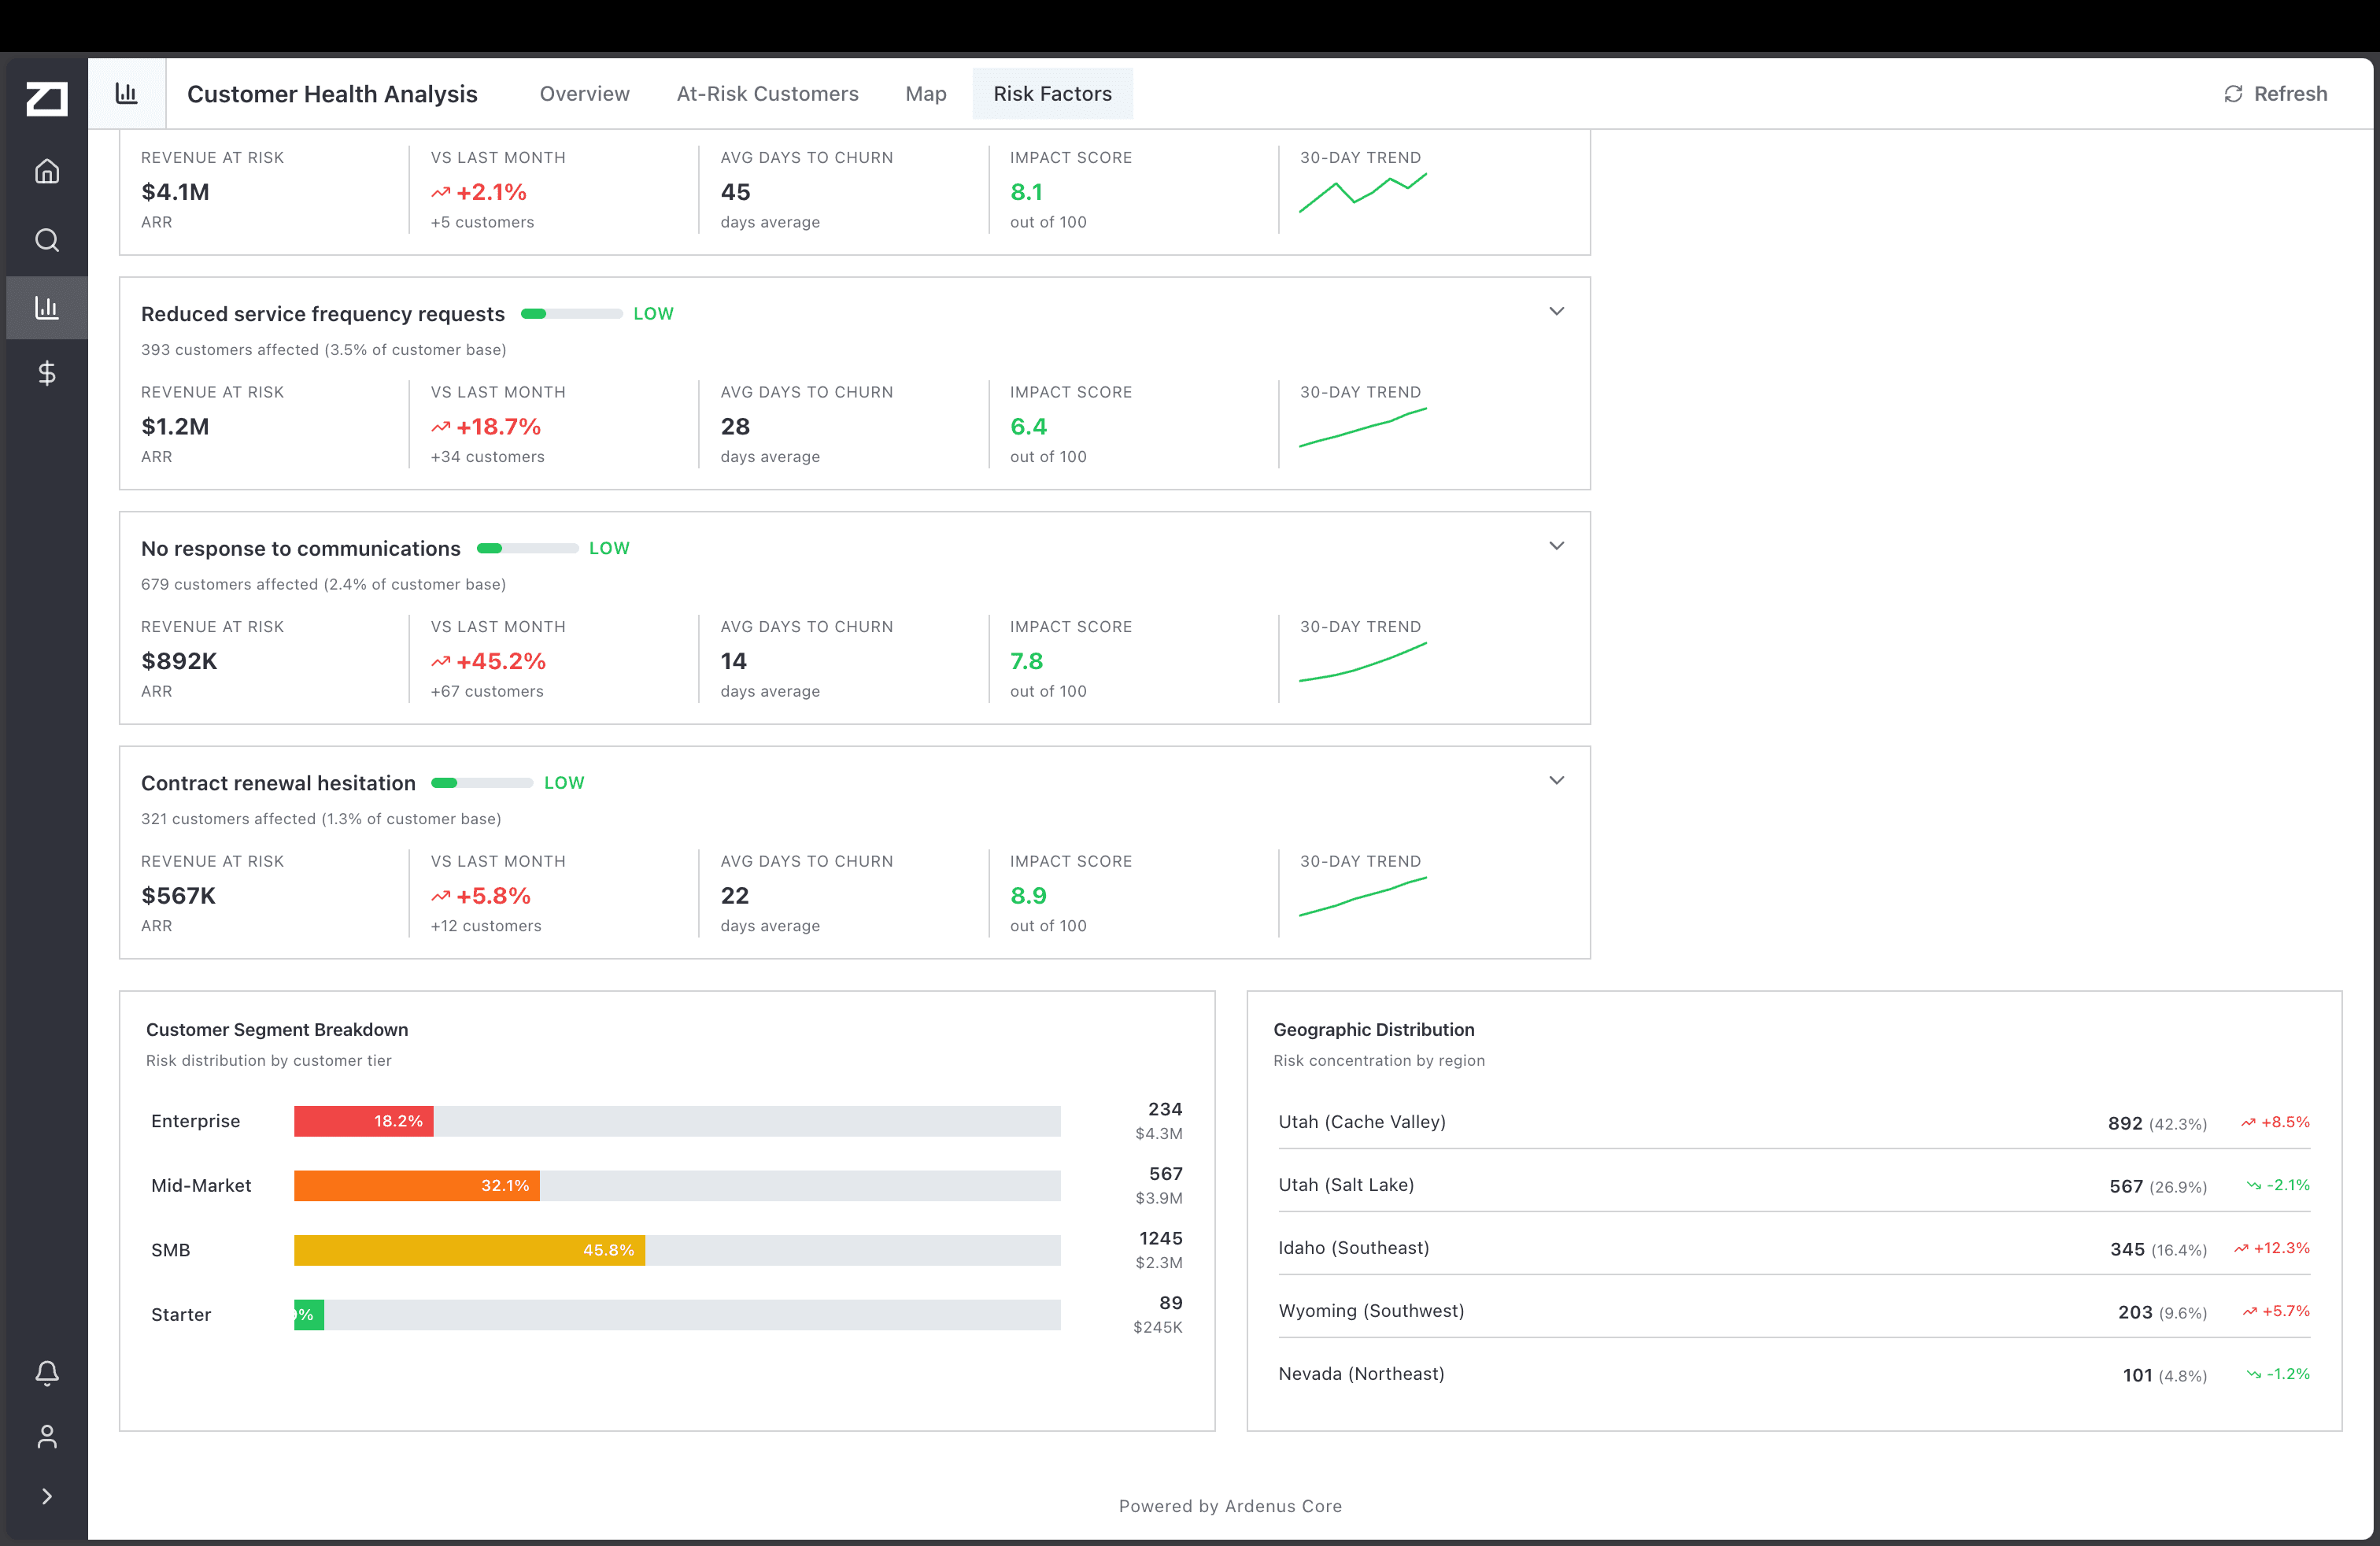Screen dimensions: 2380x1546
Task: Select the Overview link in navigation
Action: [584, 93]
